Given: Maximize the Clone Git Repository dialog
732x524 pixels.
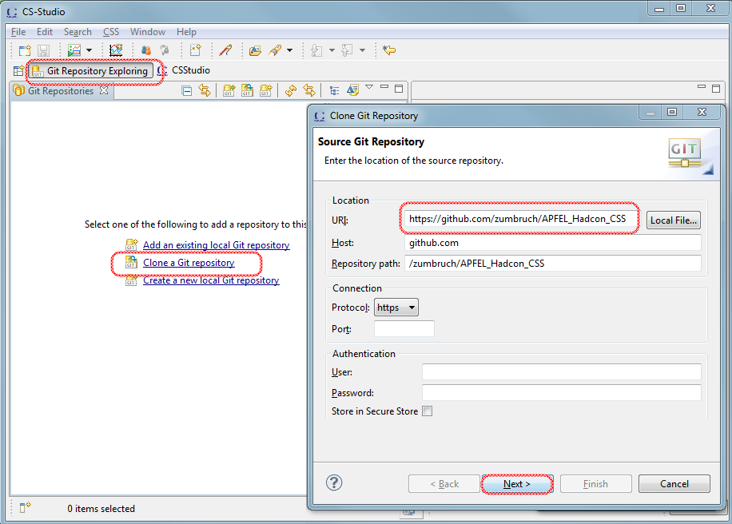Looking at the screenshot, I should 672,112.
